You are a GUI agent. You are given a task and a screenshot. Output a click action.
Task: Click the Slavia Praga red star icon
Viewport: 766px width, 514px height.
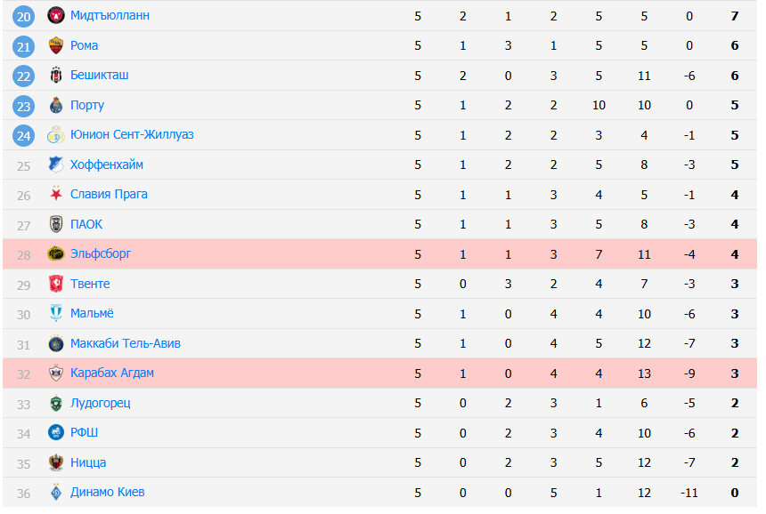click(x=56, y=194)
